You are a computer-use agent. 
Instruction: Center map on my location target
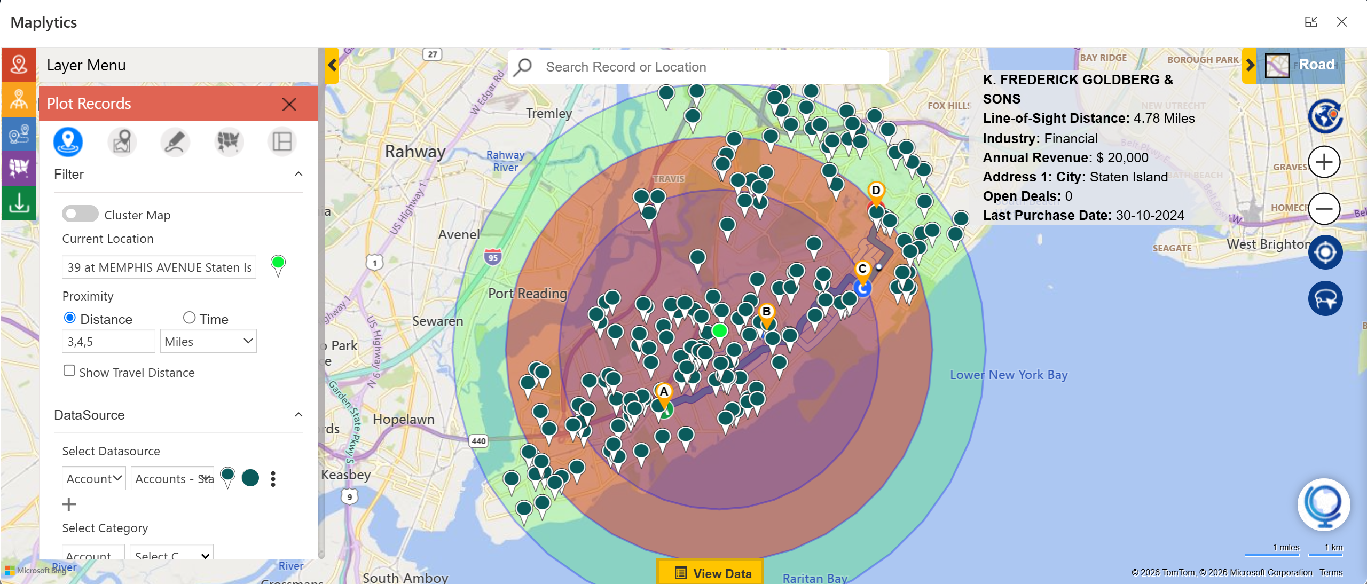(x=1325, y=252)
